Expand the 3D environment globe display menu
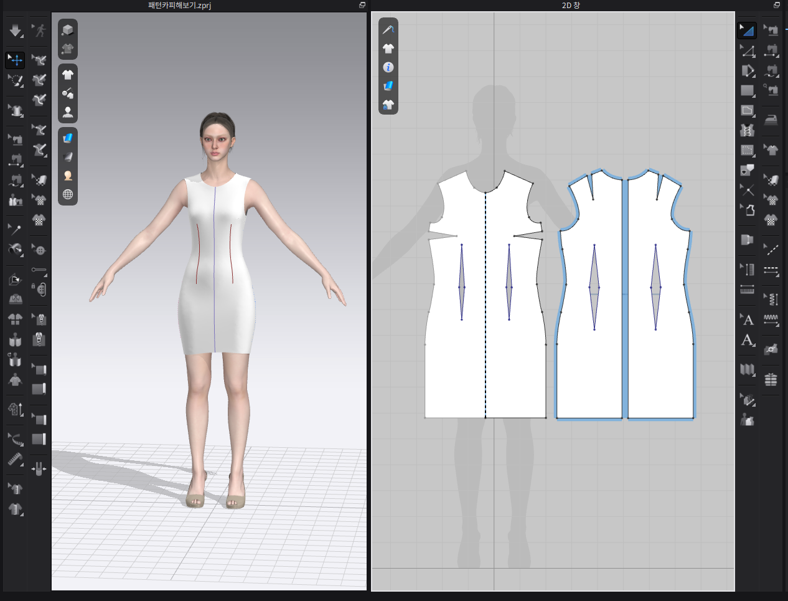788x601 pixels. tap(68, 194)
